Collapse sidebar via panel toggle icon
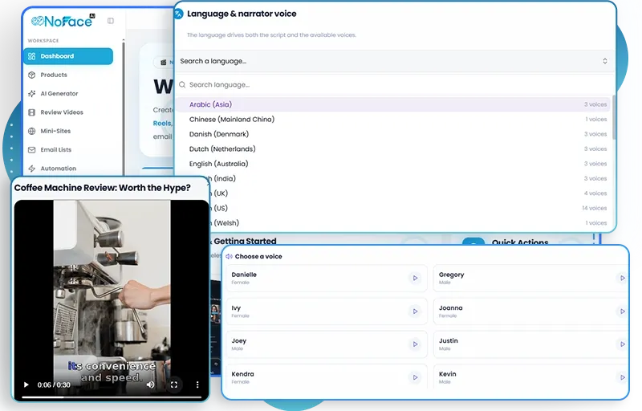 point(111,21)
